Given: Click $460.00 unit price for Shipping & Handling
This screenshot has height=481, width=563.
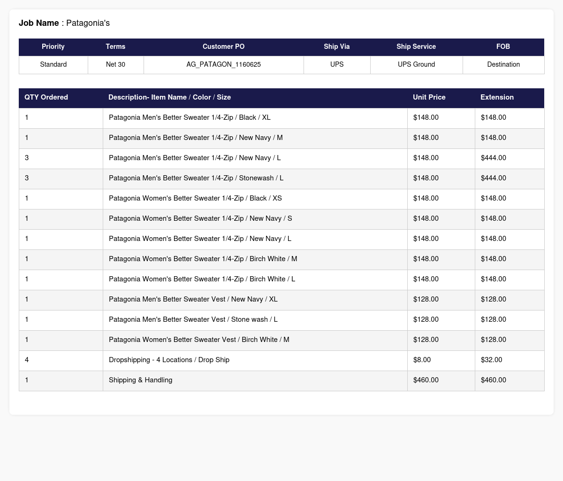Looking at the screenshot, I should click(x=426, y=380).
